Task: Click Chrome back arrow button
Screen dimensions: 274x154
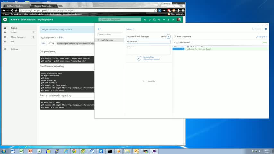Action: click(4, 10)
